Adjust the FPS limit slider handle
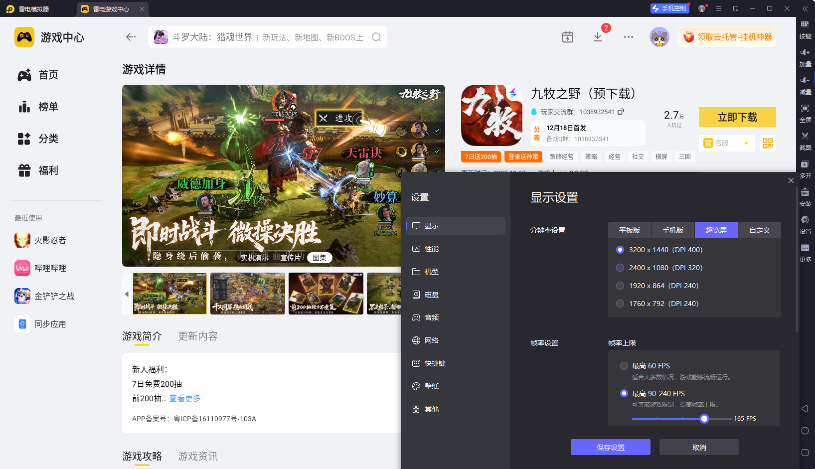Screen dimensions: 815x469 pos(704,419)
